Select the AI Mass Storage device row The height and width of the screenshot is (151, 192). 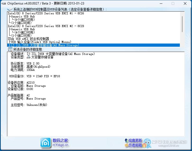45,45
